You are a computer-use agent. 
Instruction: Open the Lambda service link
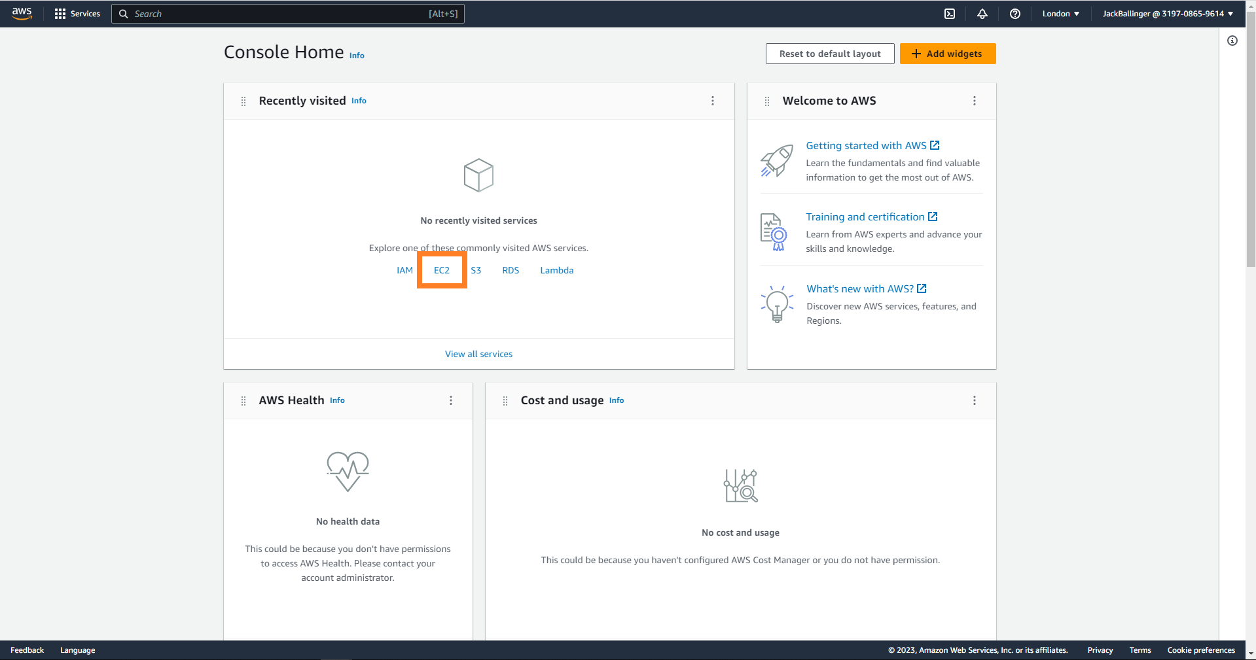point(557,270)
